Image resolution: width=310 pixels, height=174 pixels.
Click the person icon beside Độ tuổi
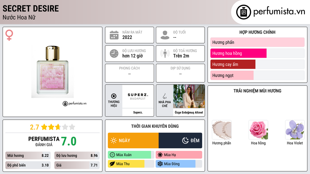click(165, 35)
